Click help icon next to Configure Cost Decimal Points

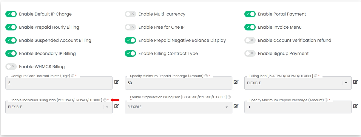pyautogui.click(x=73, y=76)
